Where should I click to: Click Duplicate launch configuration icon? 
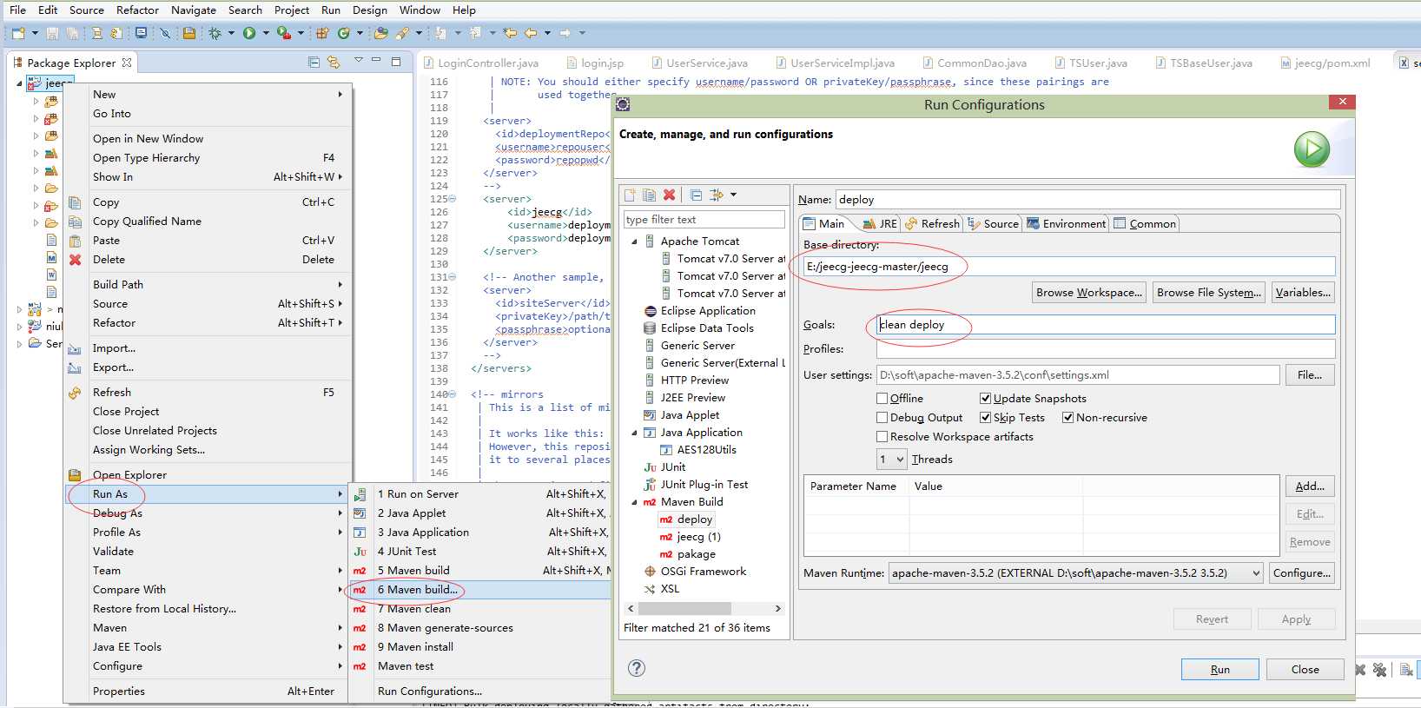coord(649,195)
